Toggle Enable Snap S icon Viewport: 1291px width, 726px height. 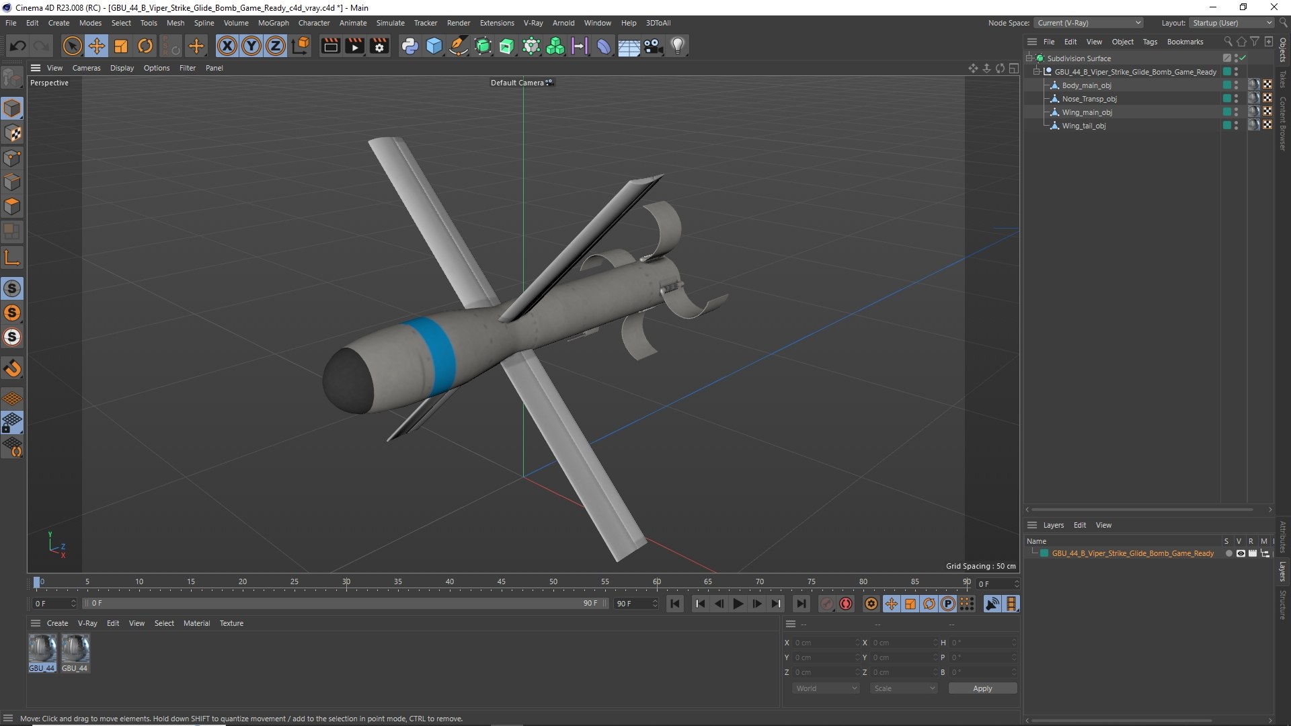tap(12, 289)
